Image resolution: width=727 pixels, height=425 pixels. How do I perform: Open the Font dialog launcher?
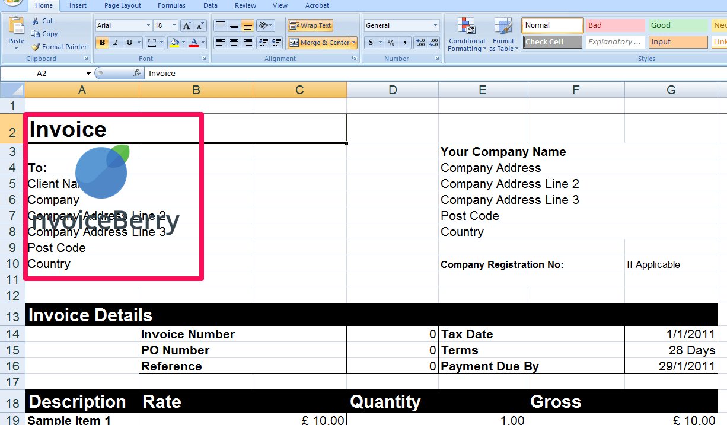[x=204, y=59]
